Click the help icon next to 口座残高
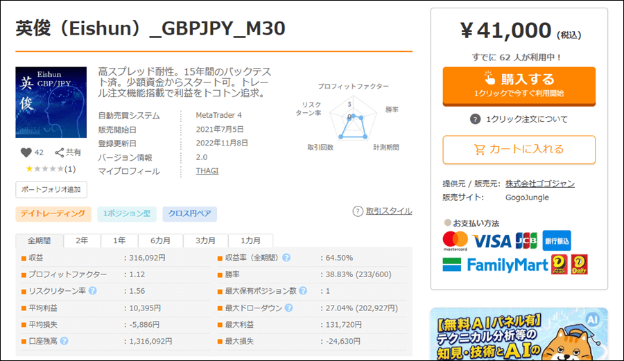This screenshot has height=361, width=624. point(64,341)
